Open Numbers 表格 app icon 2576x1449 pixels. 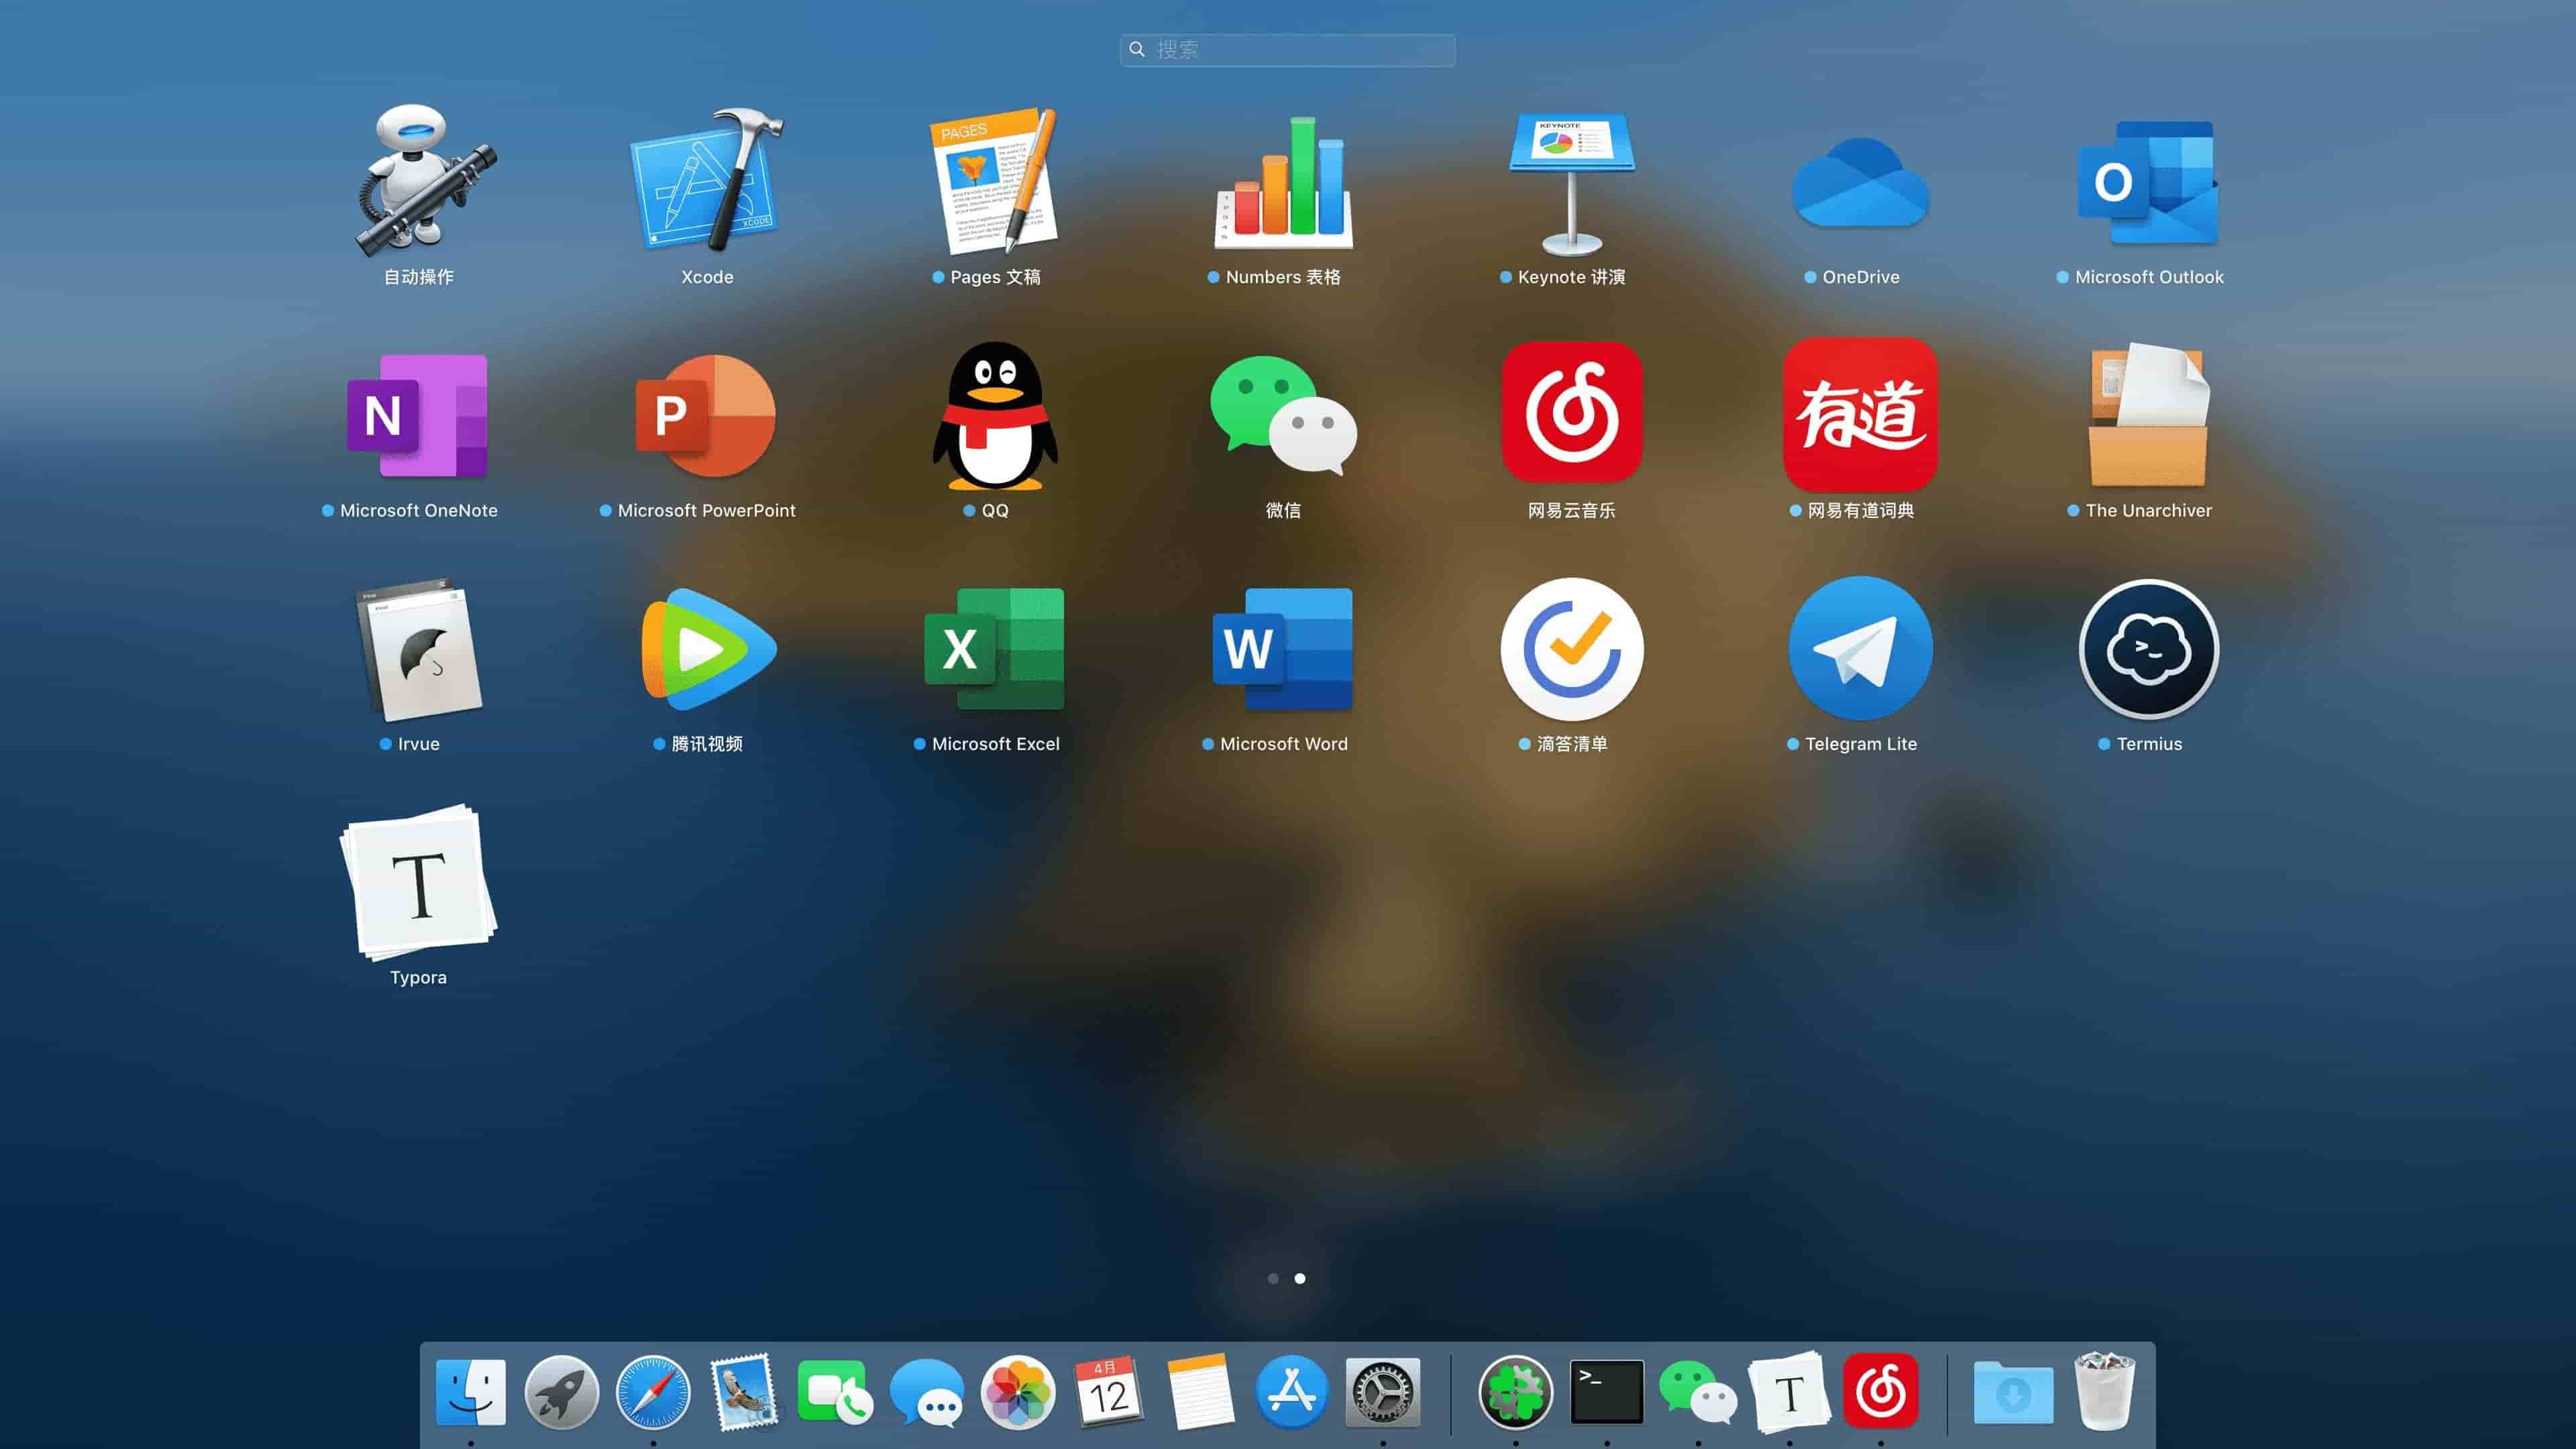coord(1284,182)
